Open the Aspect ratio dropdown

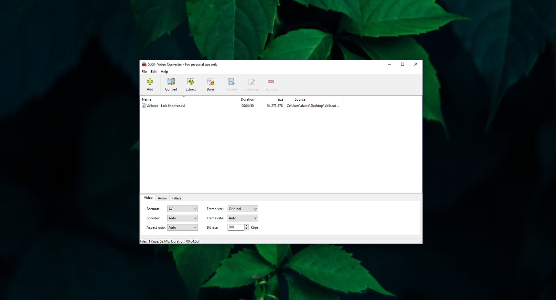[182, 227]
